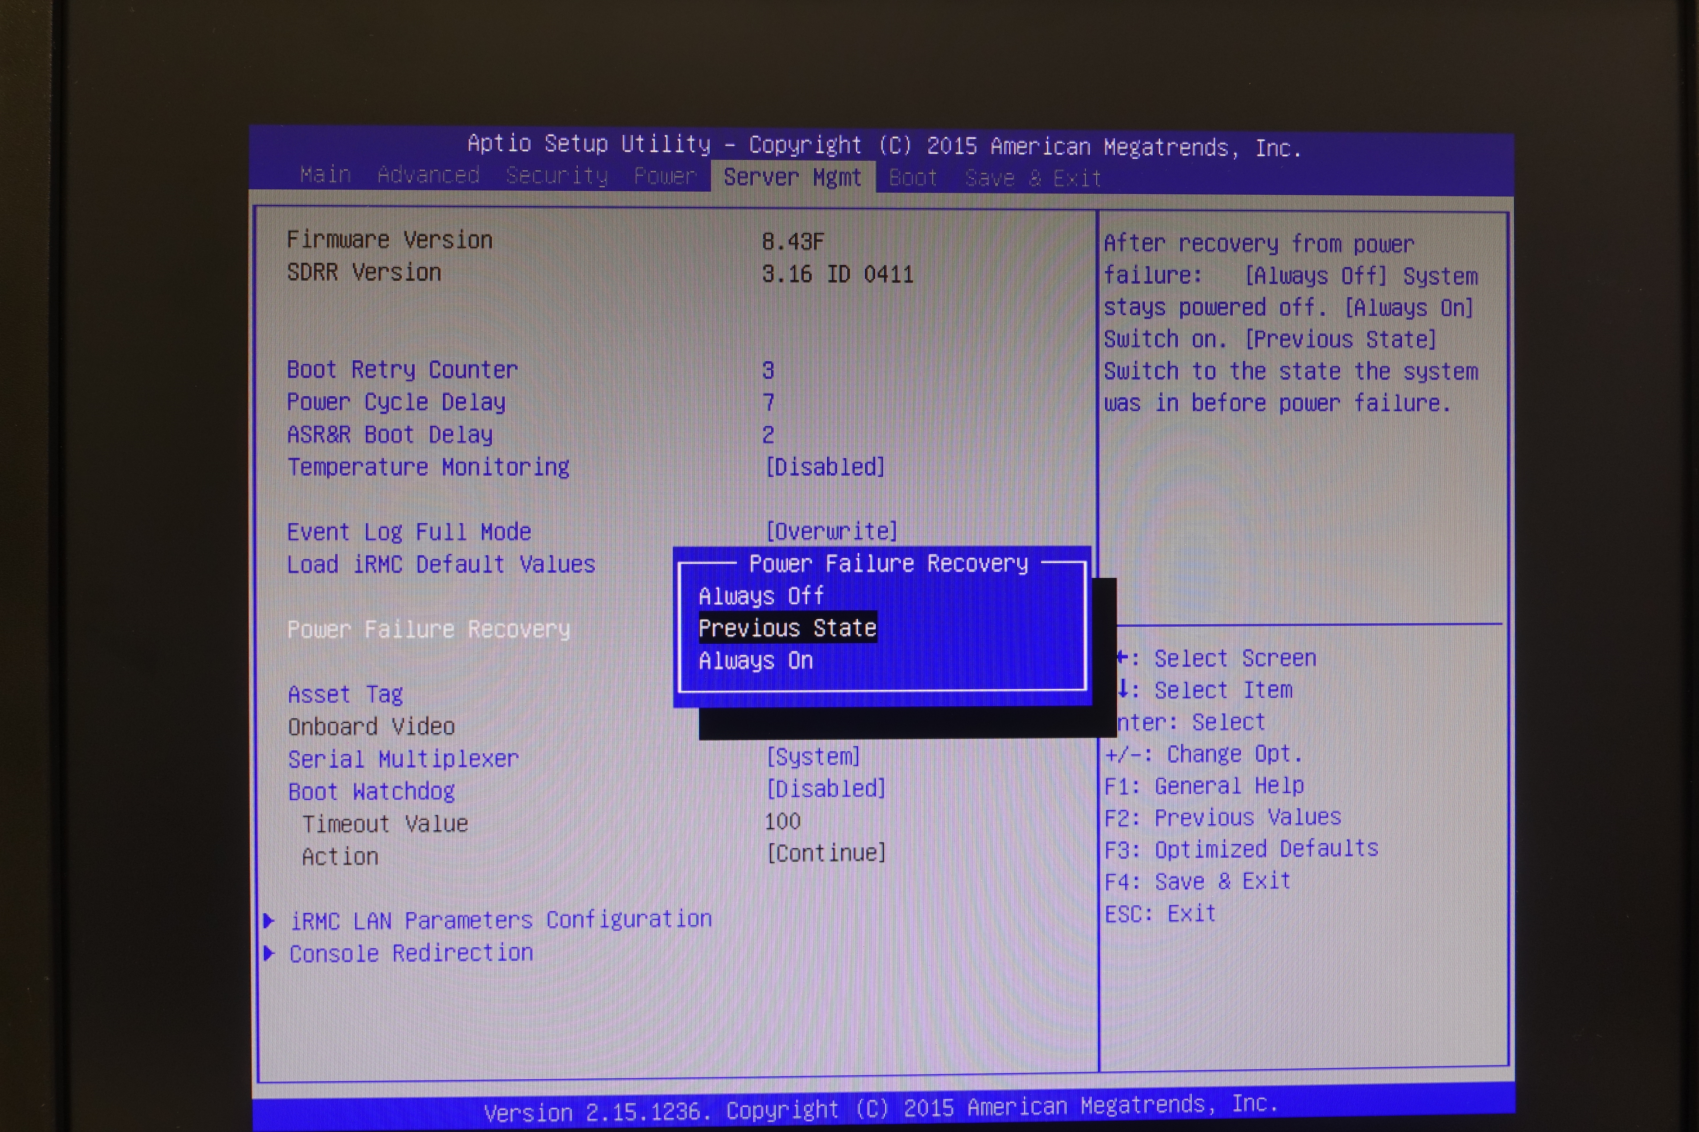1699x1132 pixels.
Task: Click ASR&R Boot Delay value 2
Action: [x=768, y=435]
